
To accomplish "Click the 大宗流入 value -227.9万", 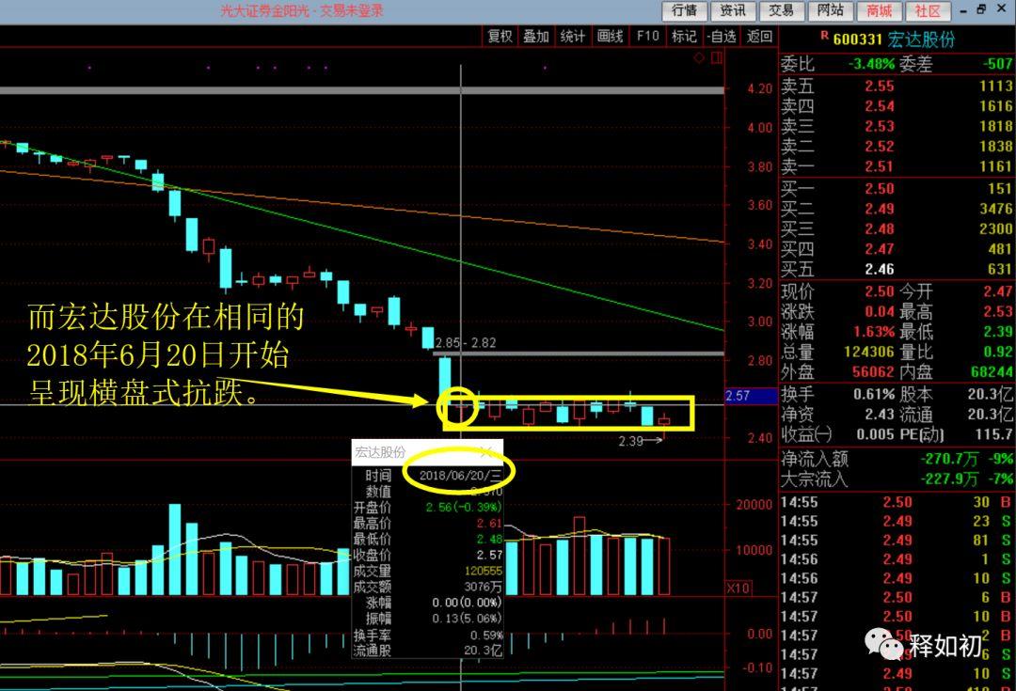I will click(949, 479).
